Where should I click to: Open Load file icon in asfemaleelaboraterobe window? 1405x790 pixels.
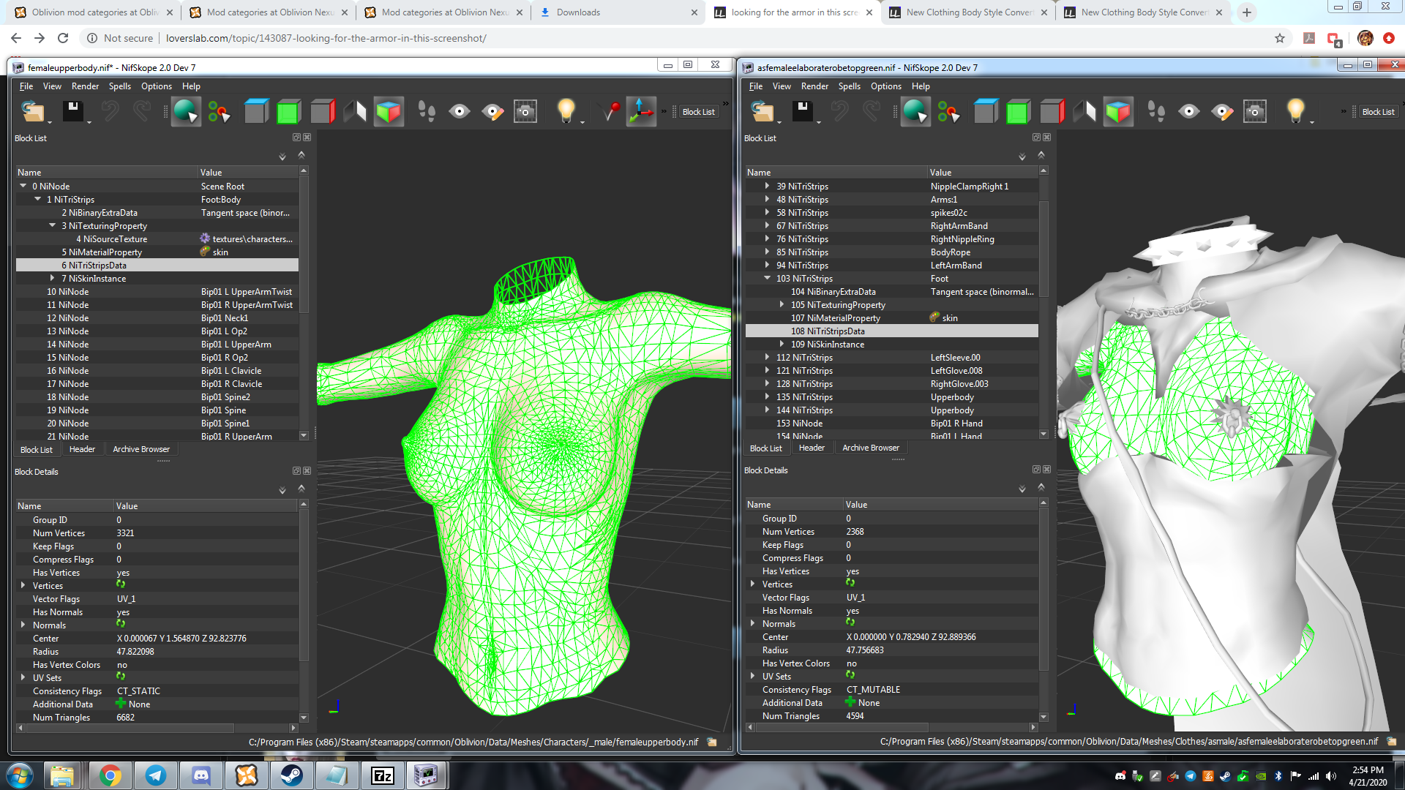pos(763,112)
